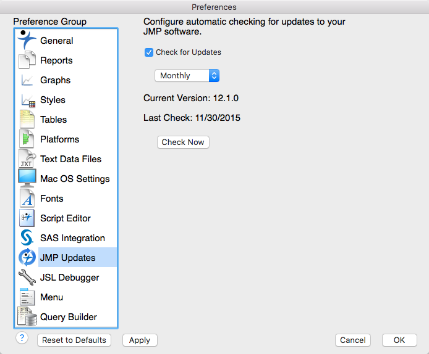Click the Reports documents icon
429x354 pixels.
pyautogui.click(x=27, y=60)
